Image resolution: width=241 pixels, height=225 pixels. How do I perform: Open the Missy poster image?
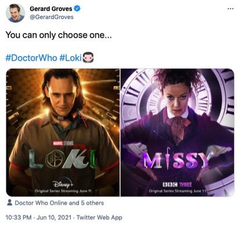pos(177,132)
